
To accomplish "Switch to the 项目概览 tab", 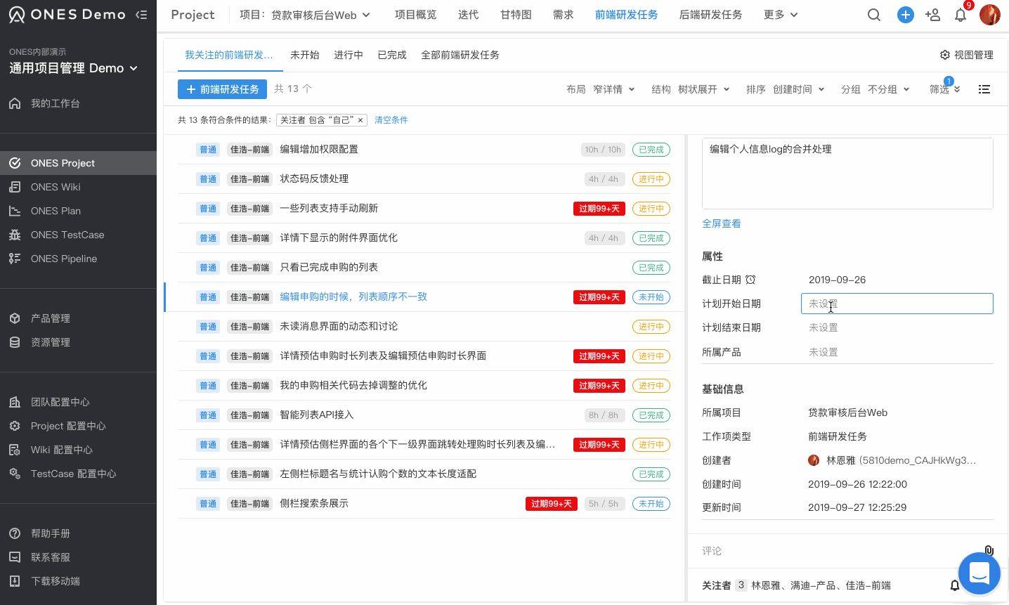I will point(415,15).
